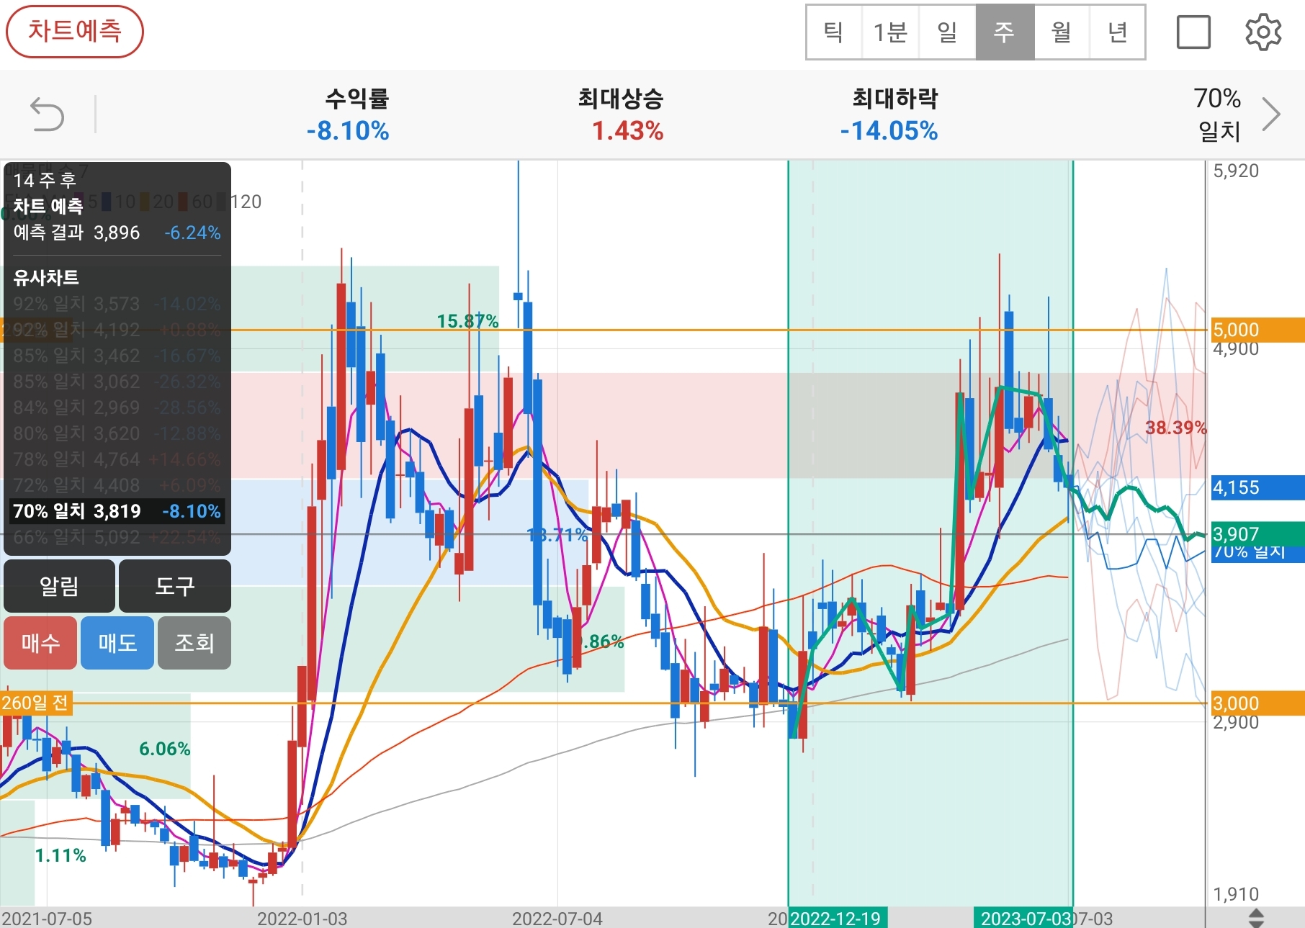Switch to the 일 daily timeframe tab
The image size is (1305, 928).
(947, 32)
